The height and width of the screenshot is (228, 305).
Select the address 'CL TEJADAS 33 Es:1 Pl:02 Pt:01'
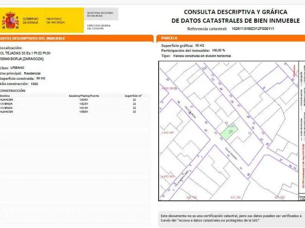click(25, 53)
